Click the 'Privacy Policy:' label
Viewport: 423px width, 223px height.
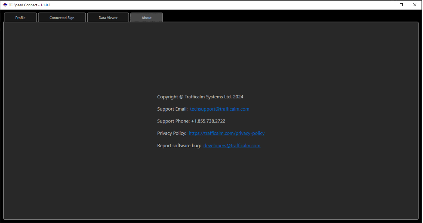[x=172, y=134]
